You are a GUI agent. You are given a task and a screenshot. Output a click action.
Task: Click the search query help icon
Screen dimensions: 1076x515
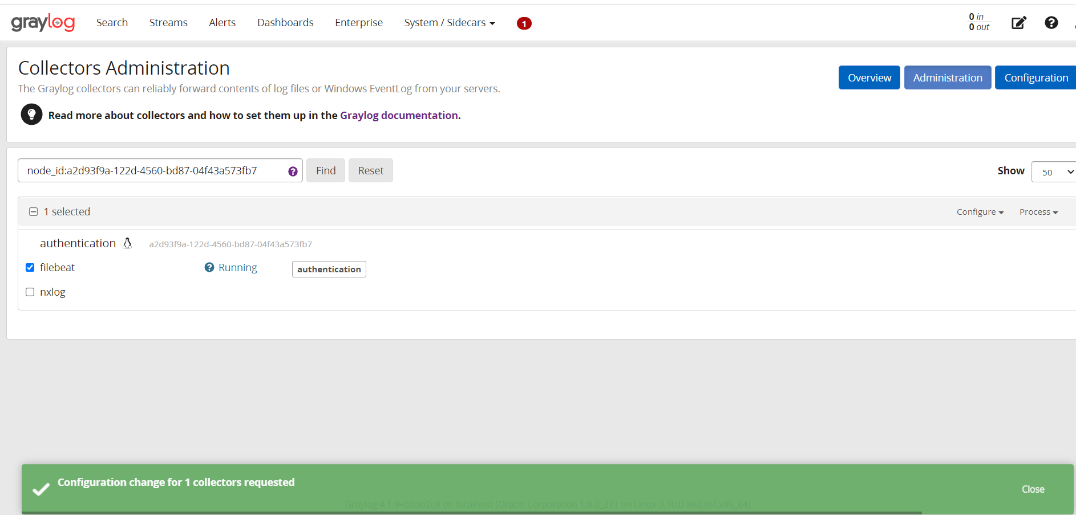[293, 171]
